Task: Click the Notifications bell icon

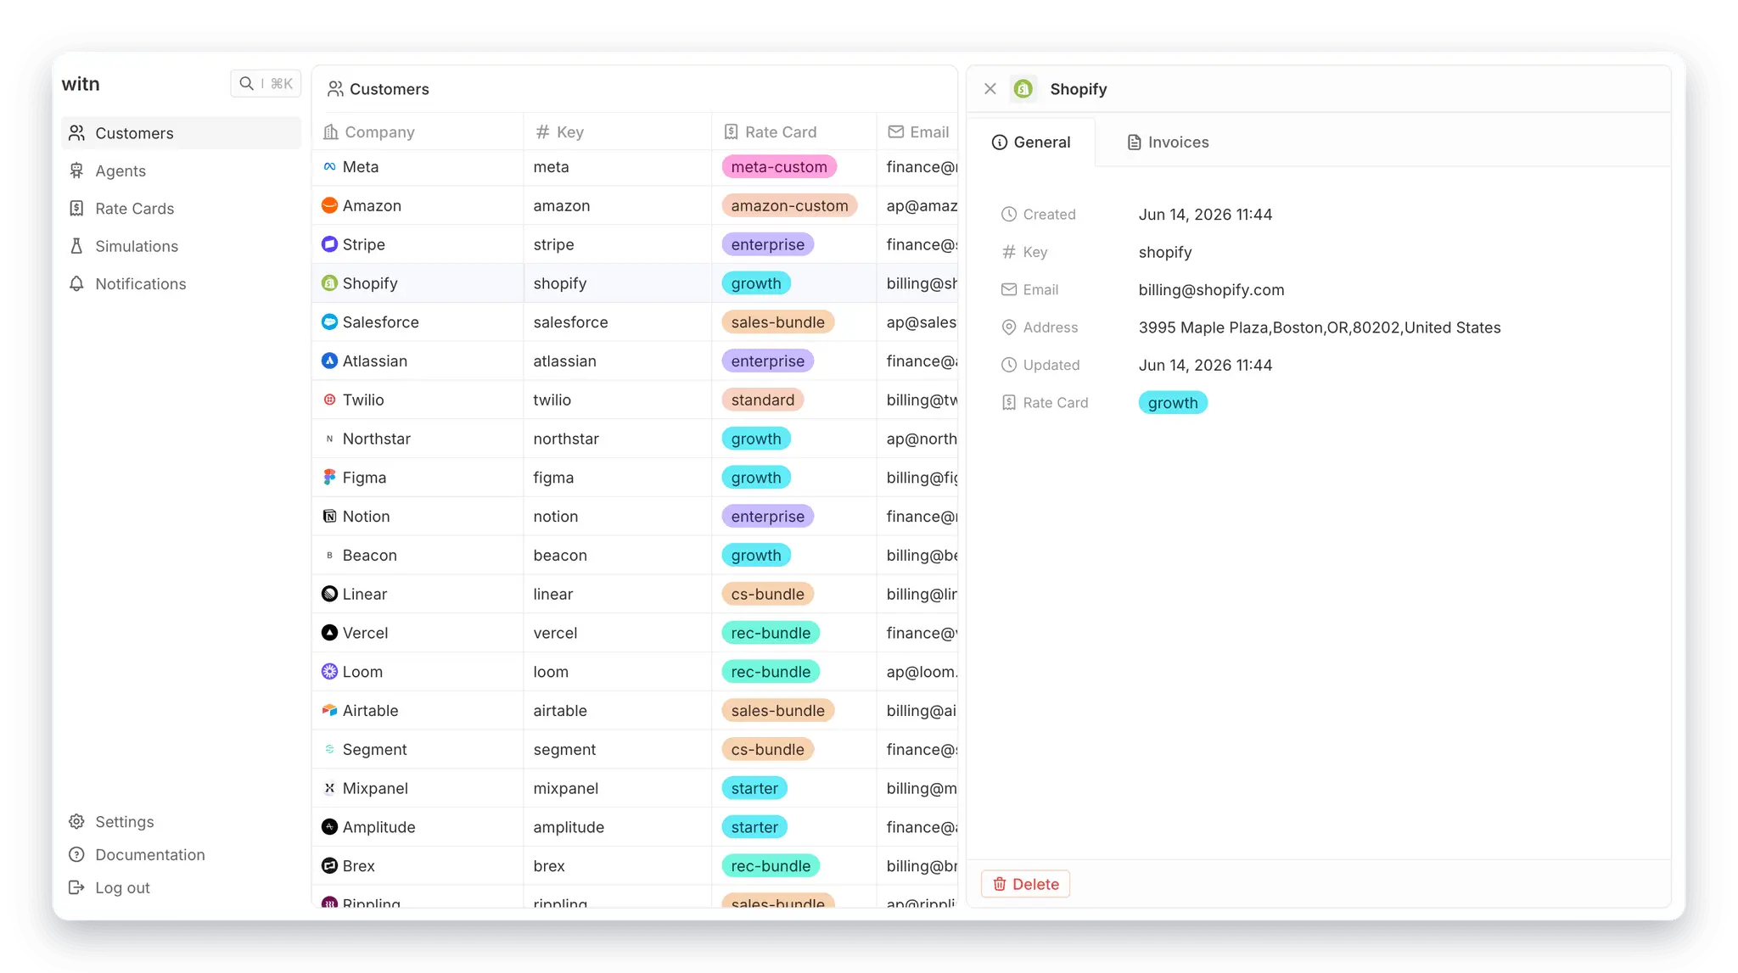Action: pos(76,283)
